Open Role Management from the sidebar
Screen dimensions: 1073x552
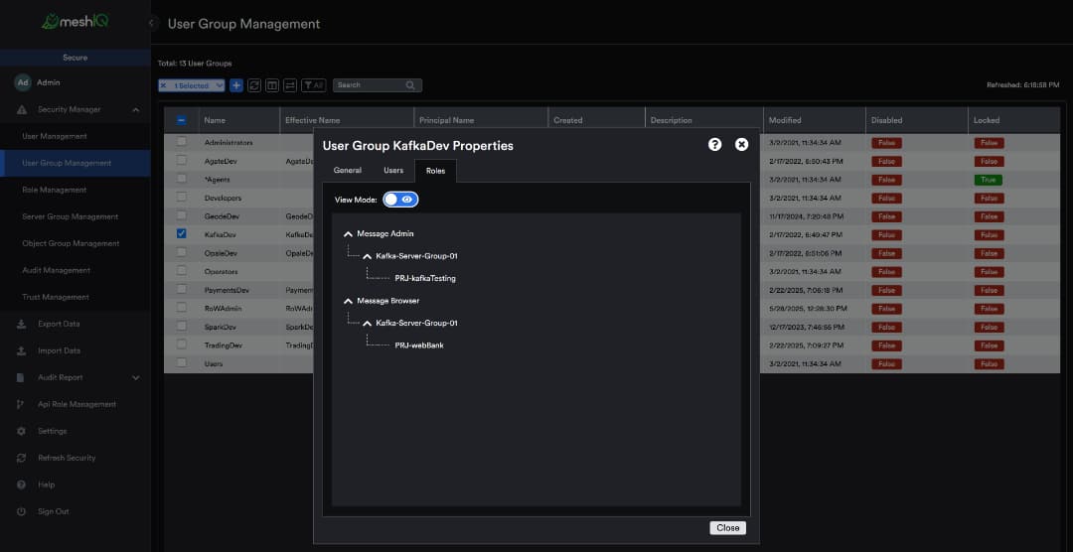55,190
